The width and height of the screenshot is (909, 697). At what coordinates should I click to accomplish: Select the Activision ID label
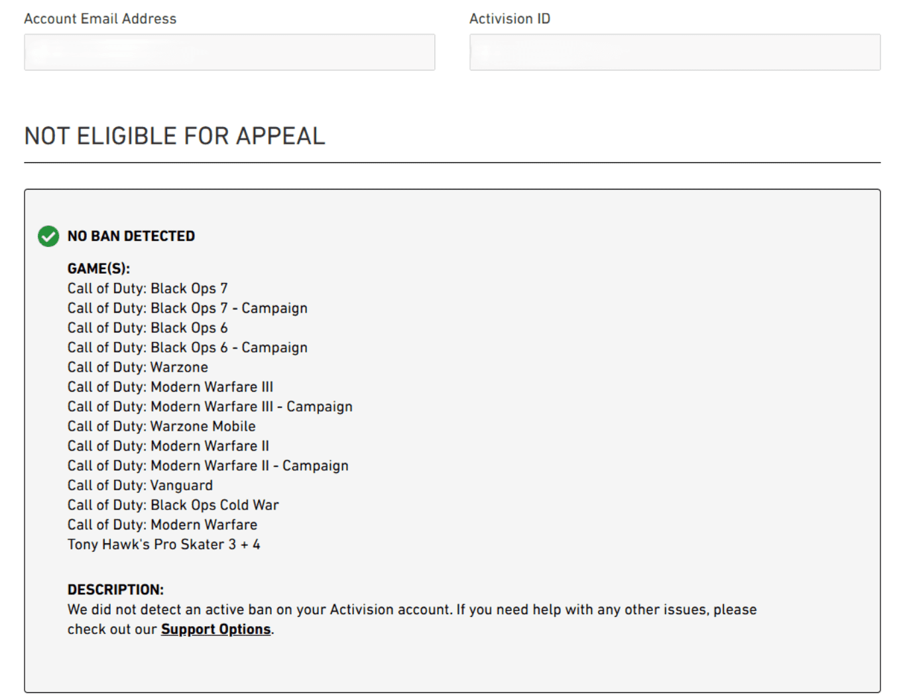509,19
